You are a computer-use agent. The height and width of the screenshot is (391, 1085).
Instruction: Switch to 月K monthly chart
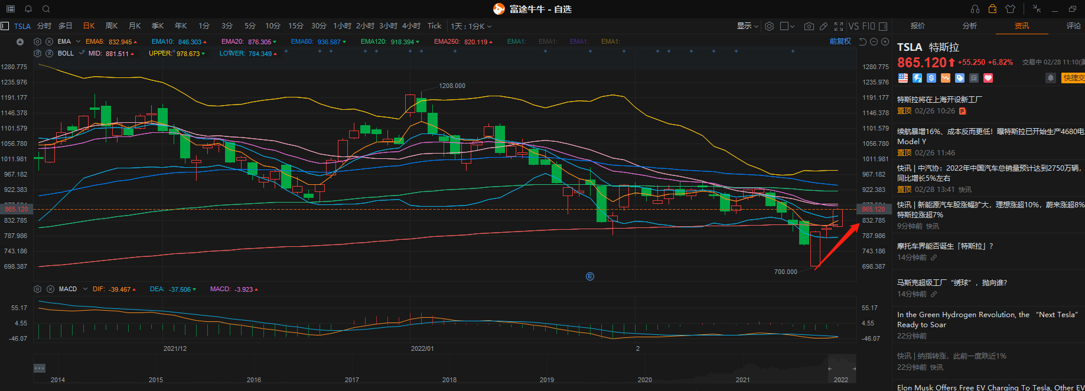click(x=135, y=26)
